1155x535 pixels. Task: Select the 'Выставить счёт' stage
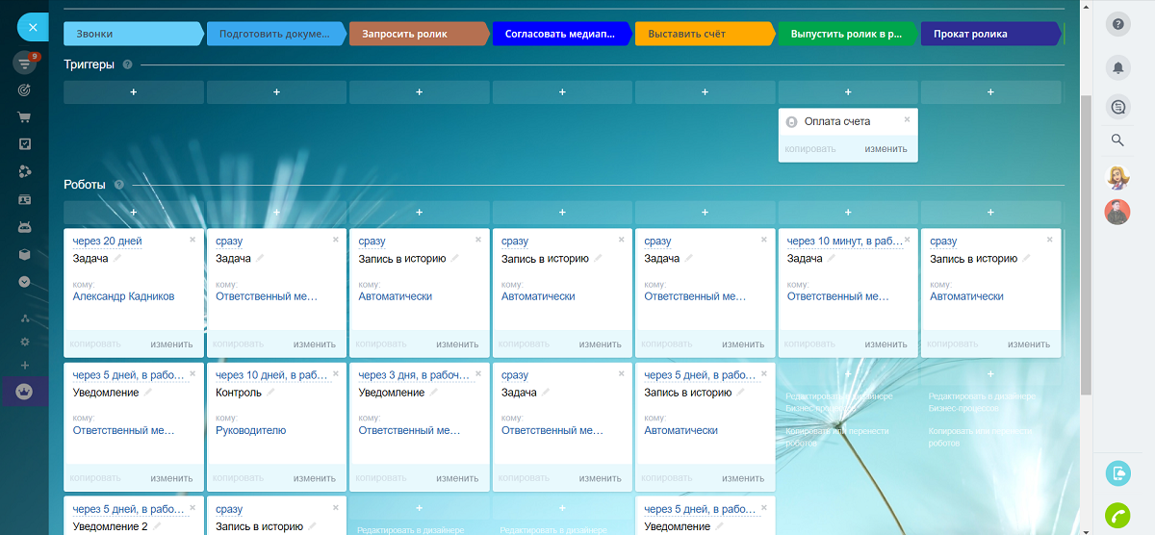point(705,34)
